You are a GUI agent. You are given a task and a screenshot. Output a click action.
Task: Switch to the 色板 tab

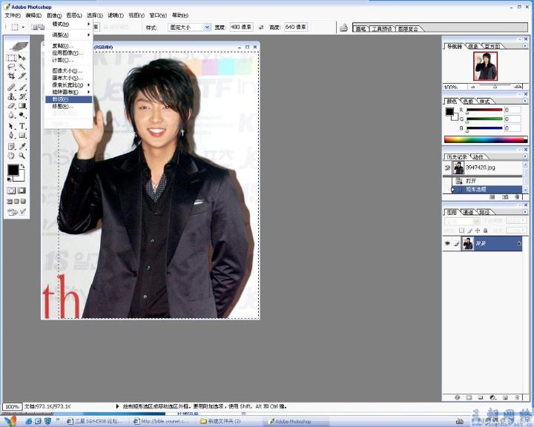point(468,102)
